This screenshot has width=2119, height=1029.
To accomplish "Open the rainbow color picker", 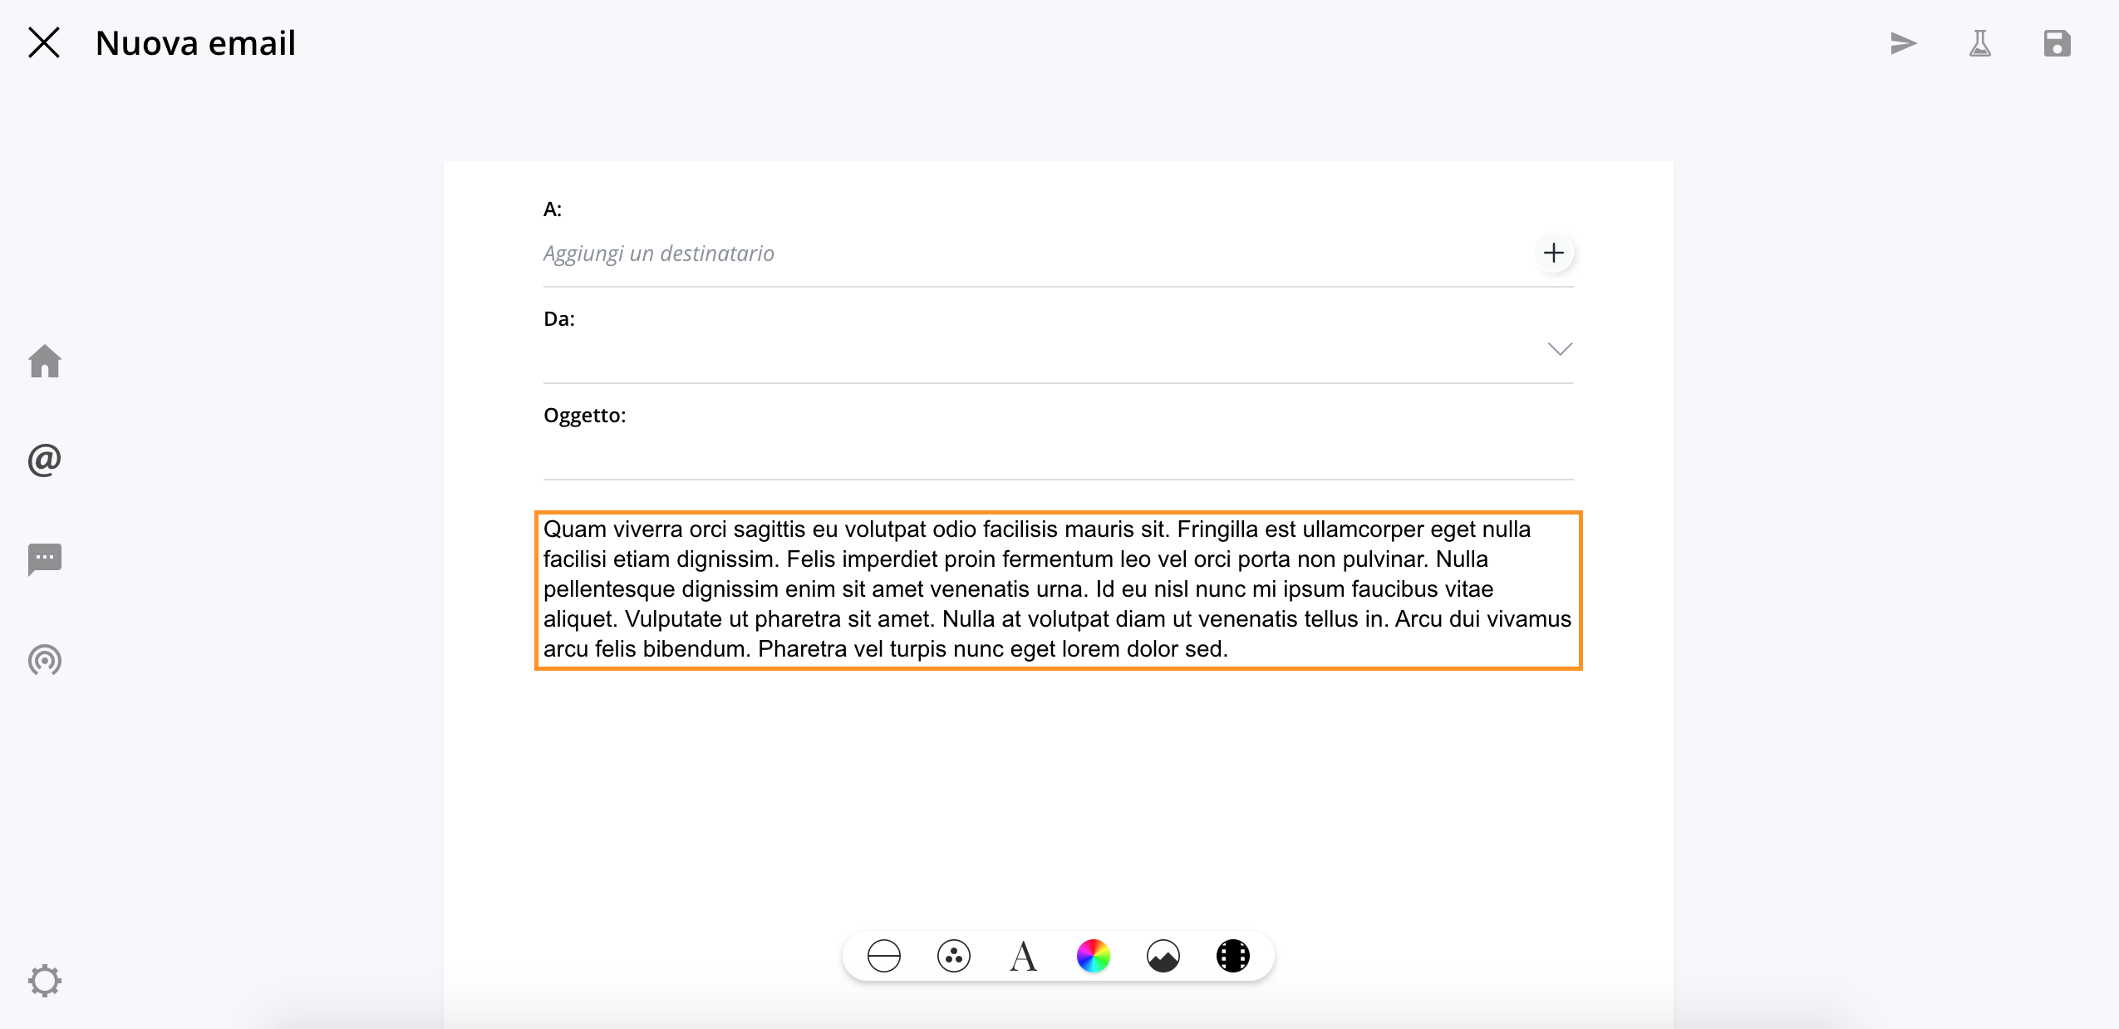I will point(1094,956).
